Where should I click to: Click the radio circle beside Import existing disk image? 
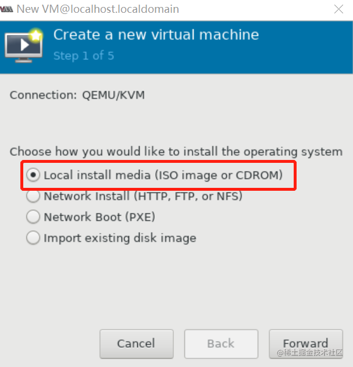coord(34,238)
